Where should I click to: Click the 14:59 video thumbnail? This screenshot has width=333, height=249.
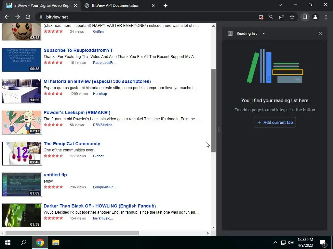tap(22, 91)
